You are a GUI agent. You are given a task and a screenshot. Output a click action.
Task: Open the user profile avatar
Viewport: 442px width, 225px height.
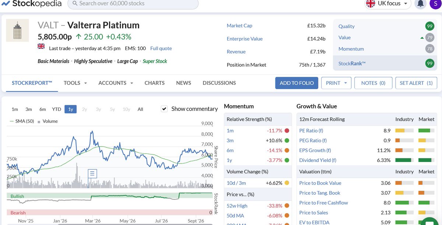[x=436, y=4]
